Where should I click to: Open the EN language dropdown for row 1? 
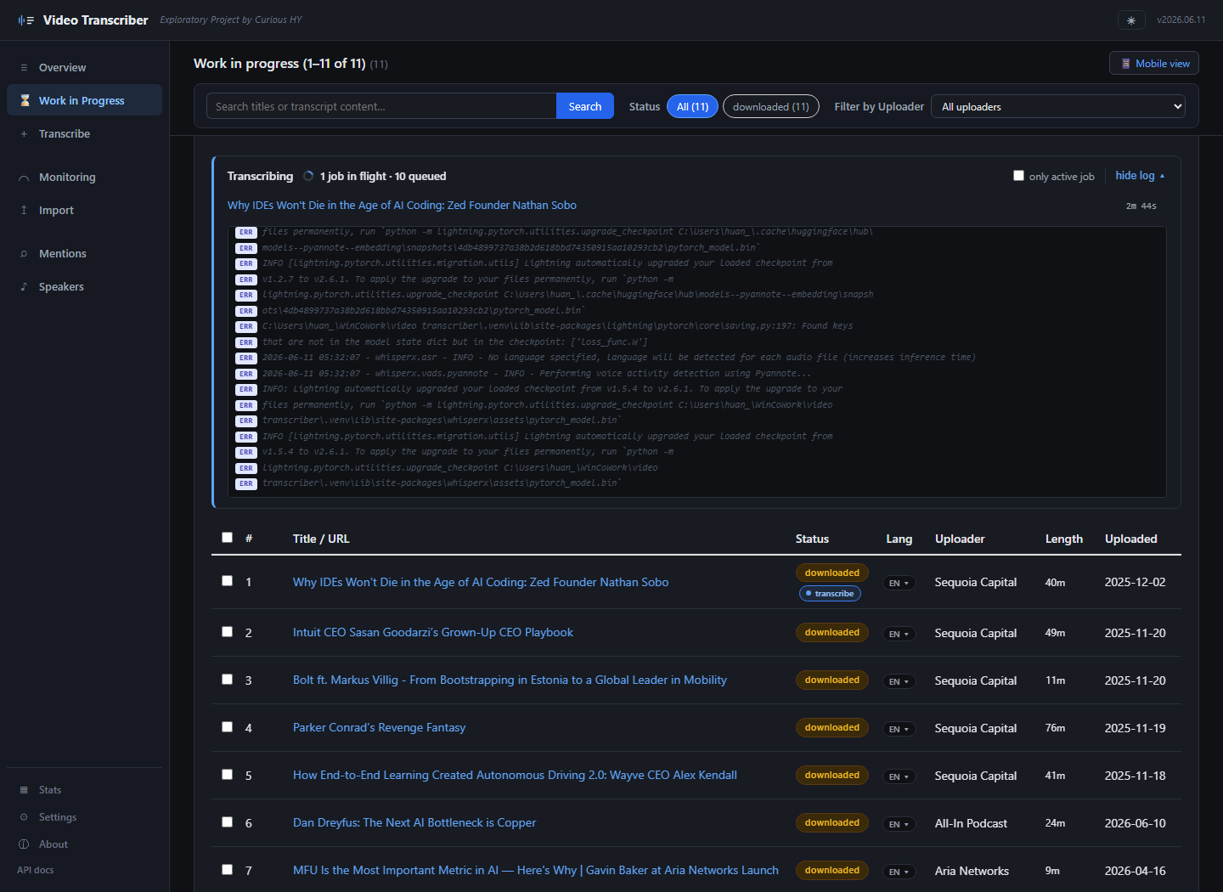click(899, 583)
